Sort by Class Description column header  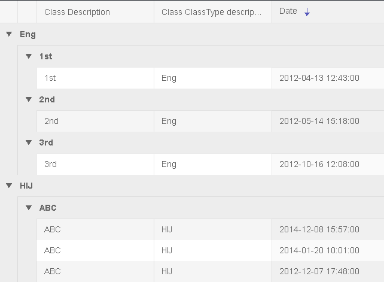point(77,12)
